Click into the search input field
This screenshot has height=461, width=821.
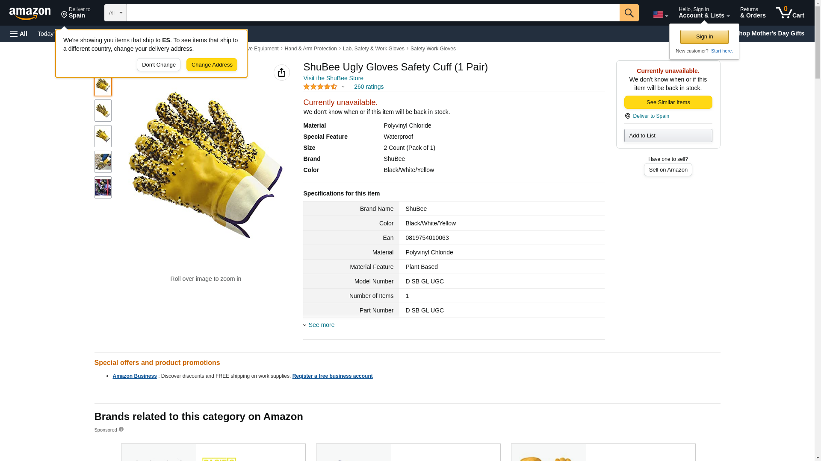pos(372,13)
